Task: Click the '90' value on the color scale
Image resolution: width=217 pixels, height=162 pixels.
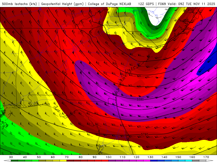Action: pyautogui.click(x=94, y=157)
